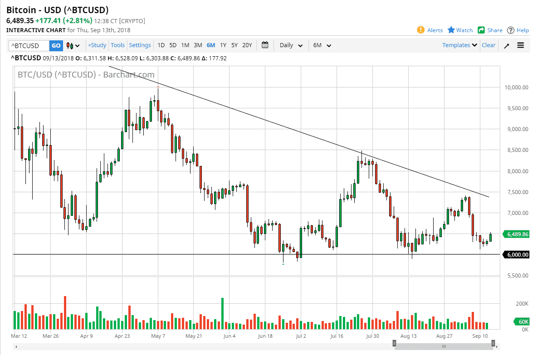Open the candlestick chart type selector
542x355 pixels.
coord(73,45)
